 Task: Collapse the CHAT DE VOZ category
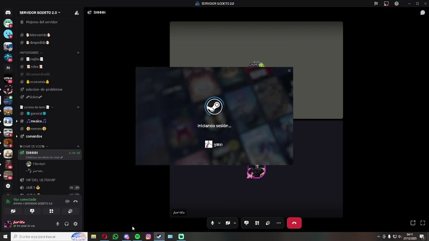34,146
